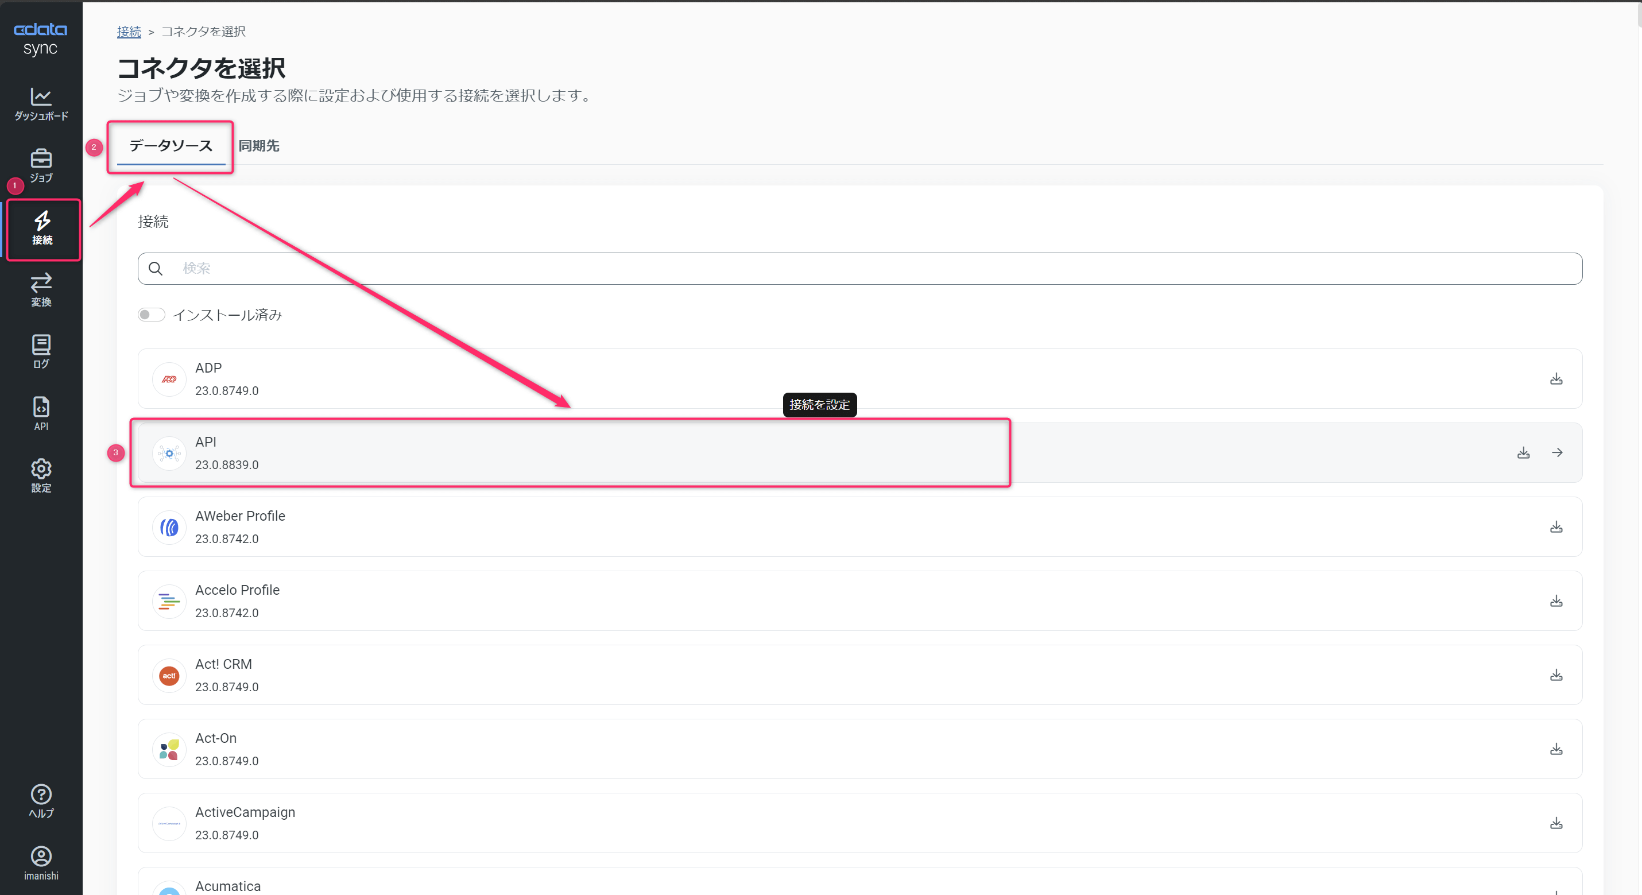
Task: Open the ログ sidebar icon
Action: pos(41,351)
